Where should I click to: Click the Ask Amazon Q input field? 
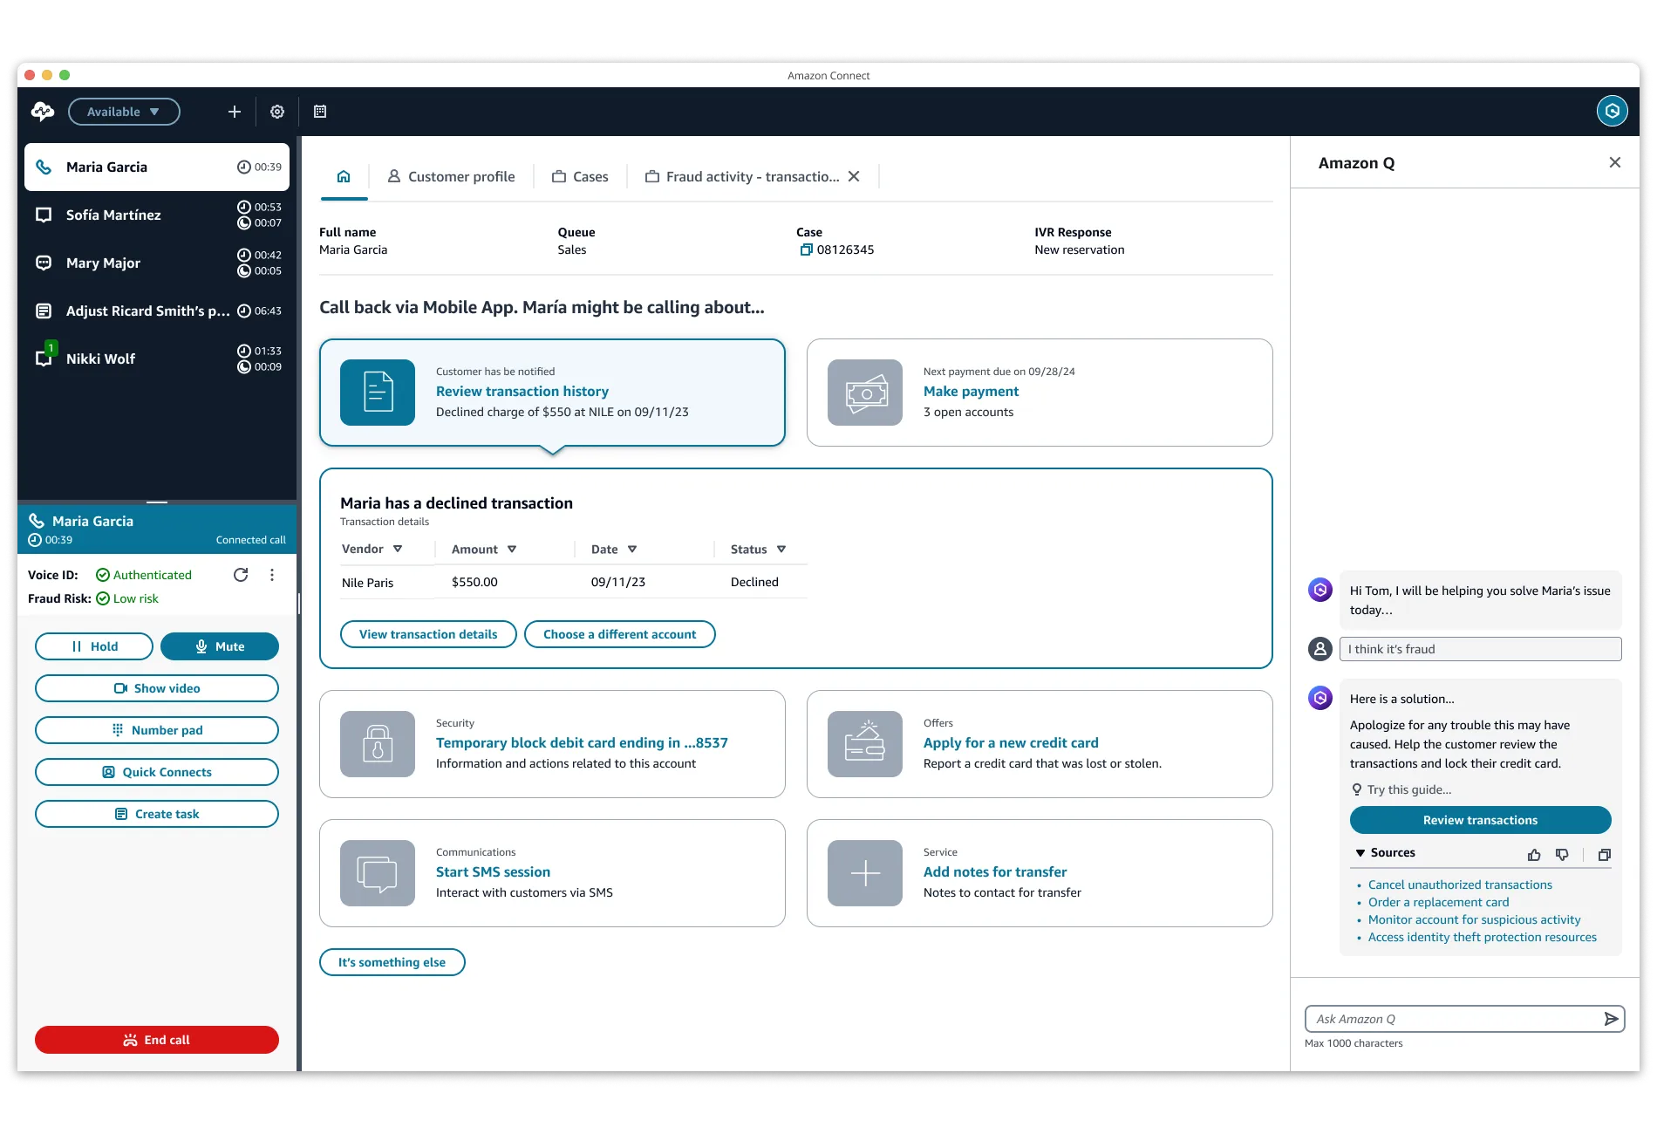point(1452,1019)
